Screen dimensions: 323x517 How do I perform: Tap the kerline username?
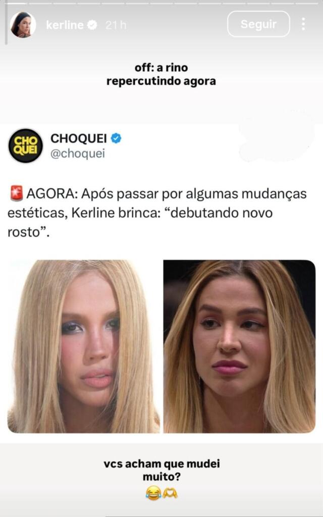[65, 25]
